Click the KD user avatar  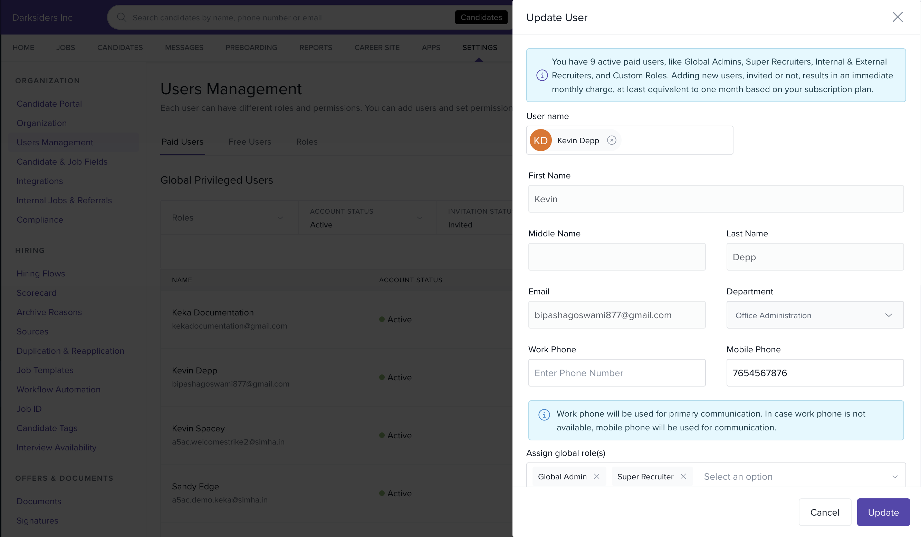(540, 140)
